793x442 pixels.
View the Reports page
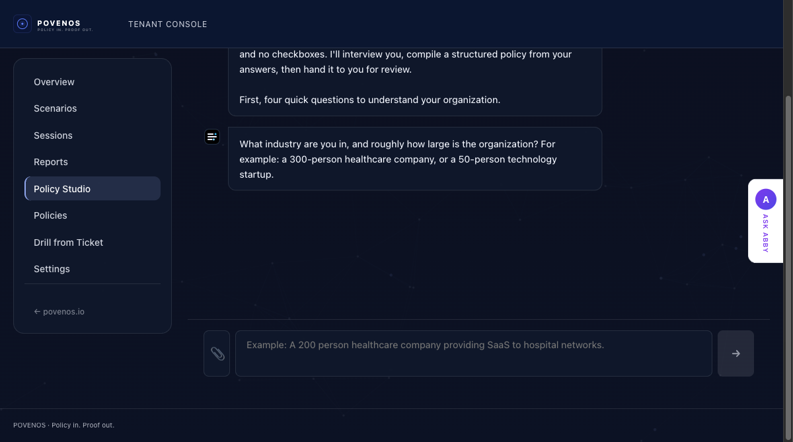click(51, 162)
